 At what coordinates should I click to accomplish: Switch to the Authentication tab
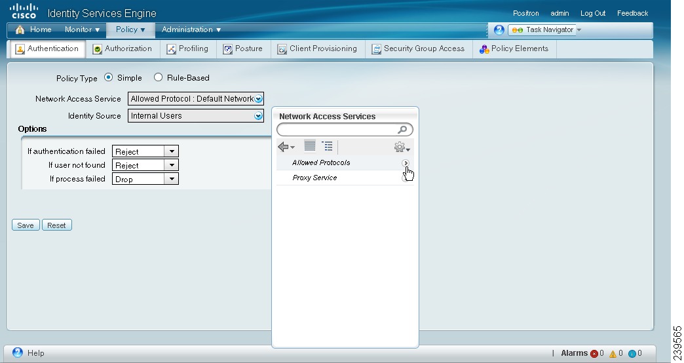point(48,49)
